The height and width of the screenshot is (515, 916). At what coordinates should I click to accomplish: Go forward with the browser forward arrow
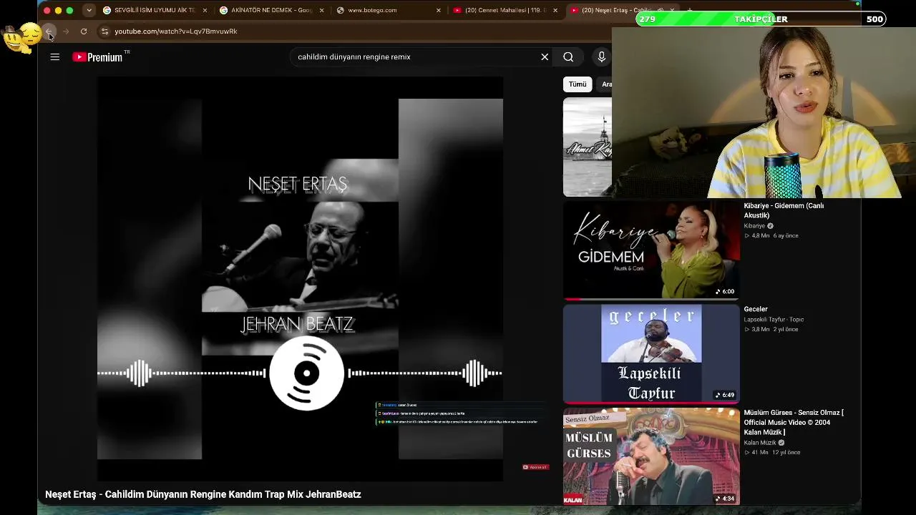click(x=66, y=31)
